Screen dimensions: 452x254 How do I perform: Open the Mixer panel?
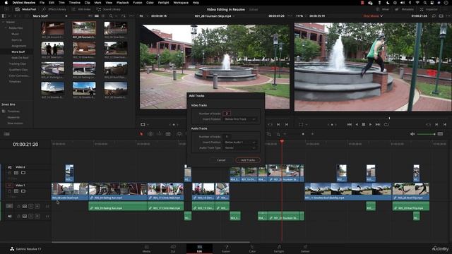[383, 9]
